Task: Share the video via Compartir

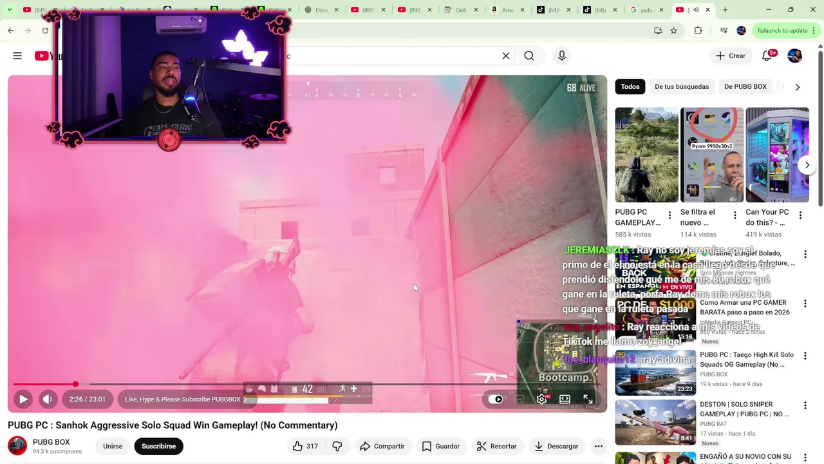Action: 382,446
